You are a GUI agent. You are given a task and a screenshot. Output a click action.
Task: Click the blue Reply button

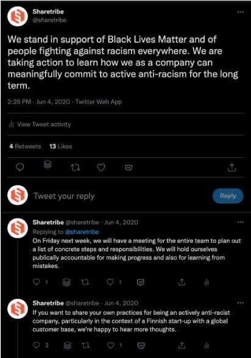click(228, 196)
